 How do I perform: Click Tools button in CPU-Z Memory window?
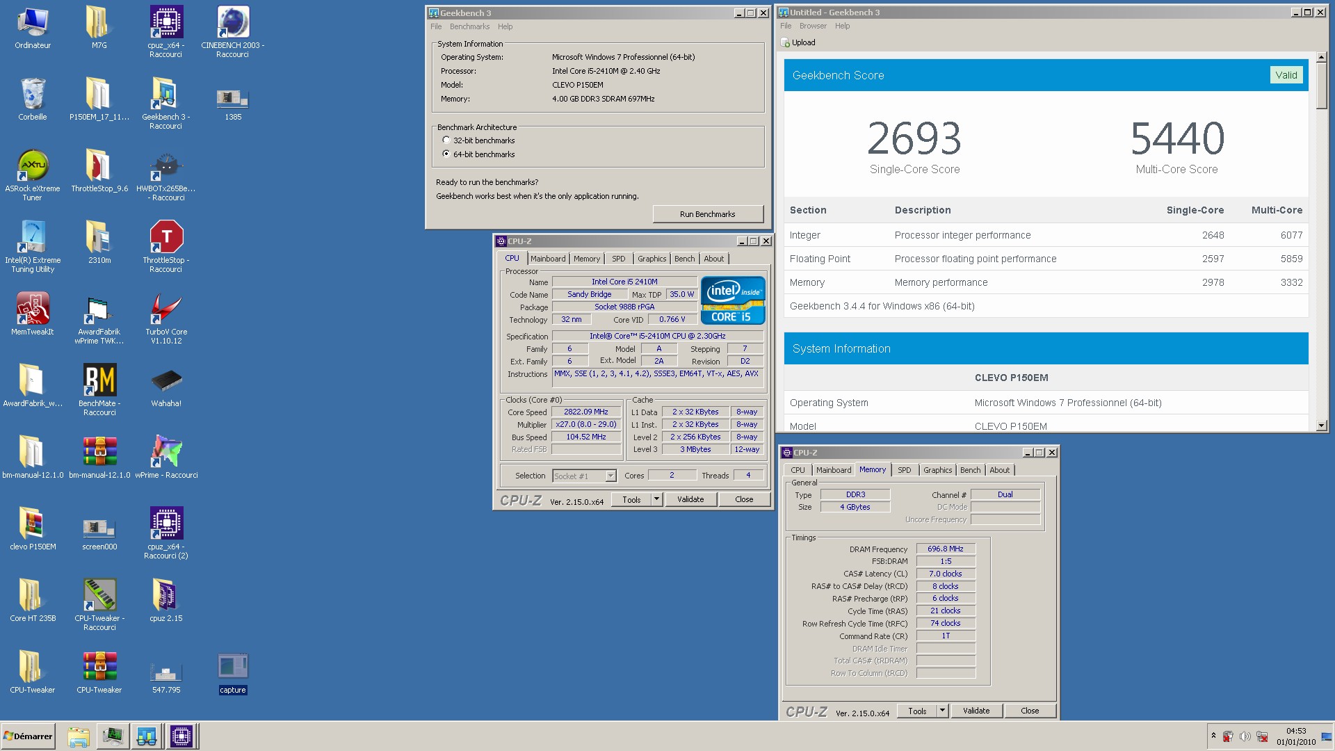click(917, 710)
